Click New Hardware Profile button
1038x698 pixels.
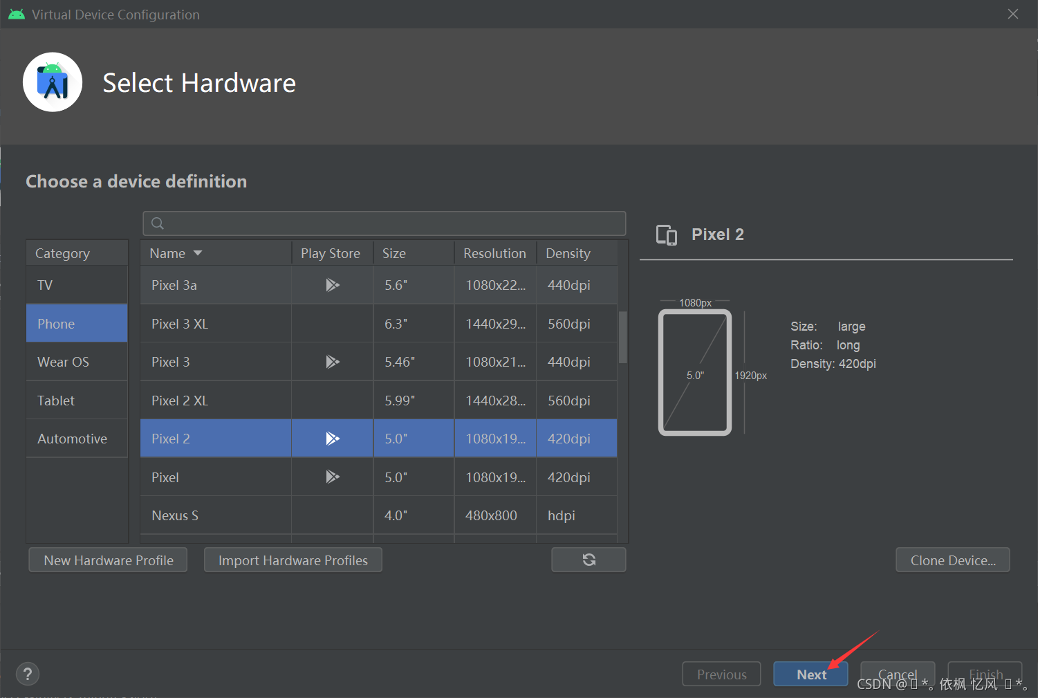[x=108, y=560]
